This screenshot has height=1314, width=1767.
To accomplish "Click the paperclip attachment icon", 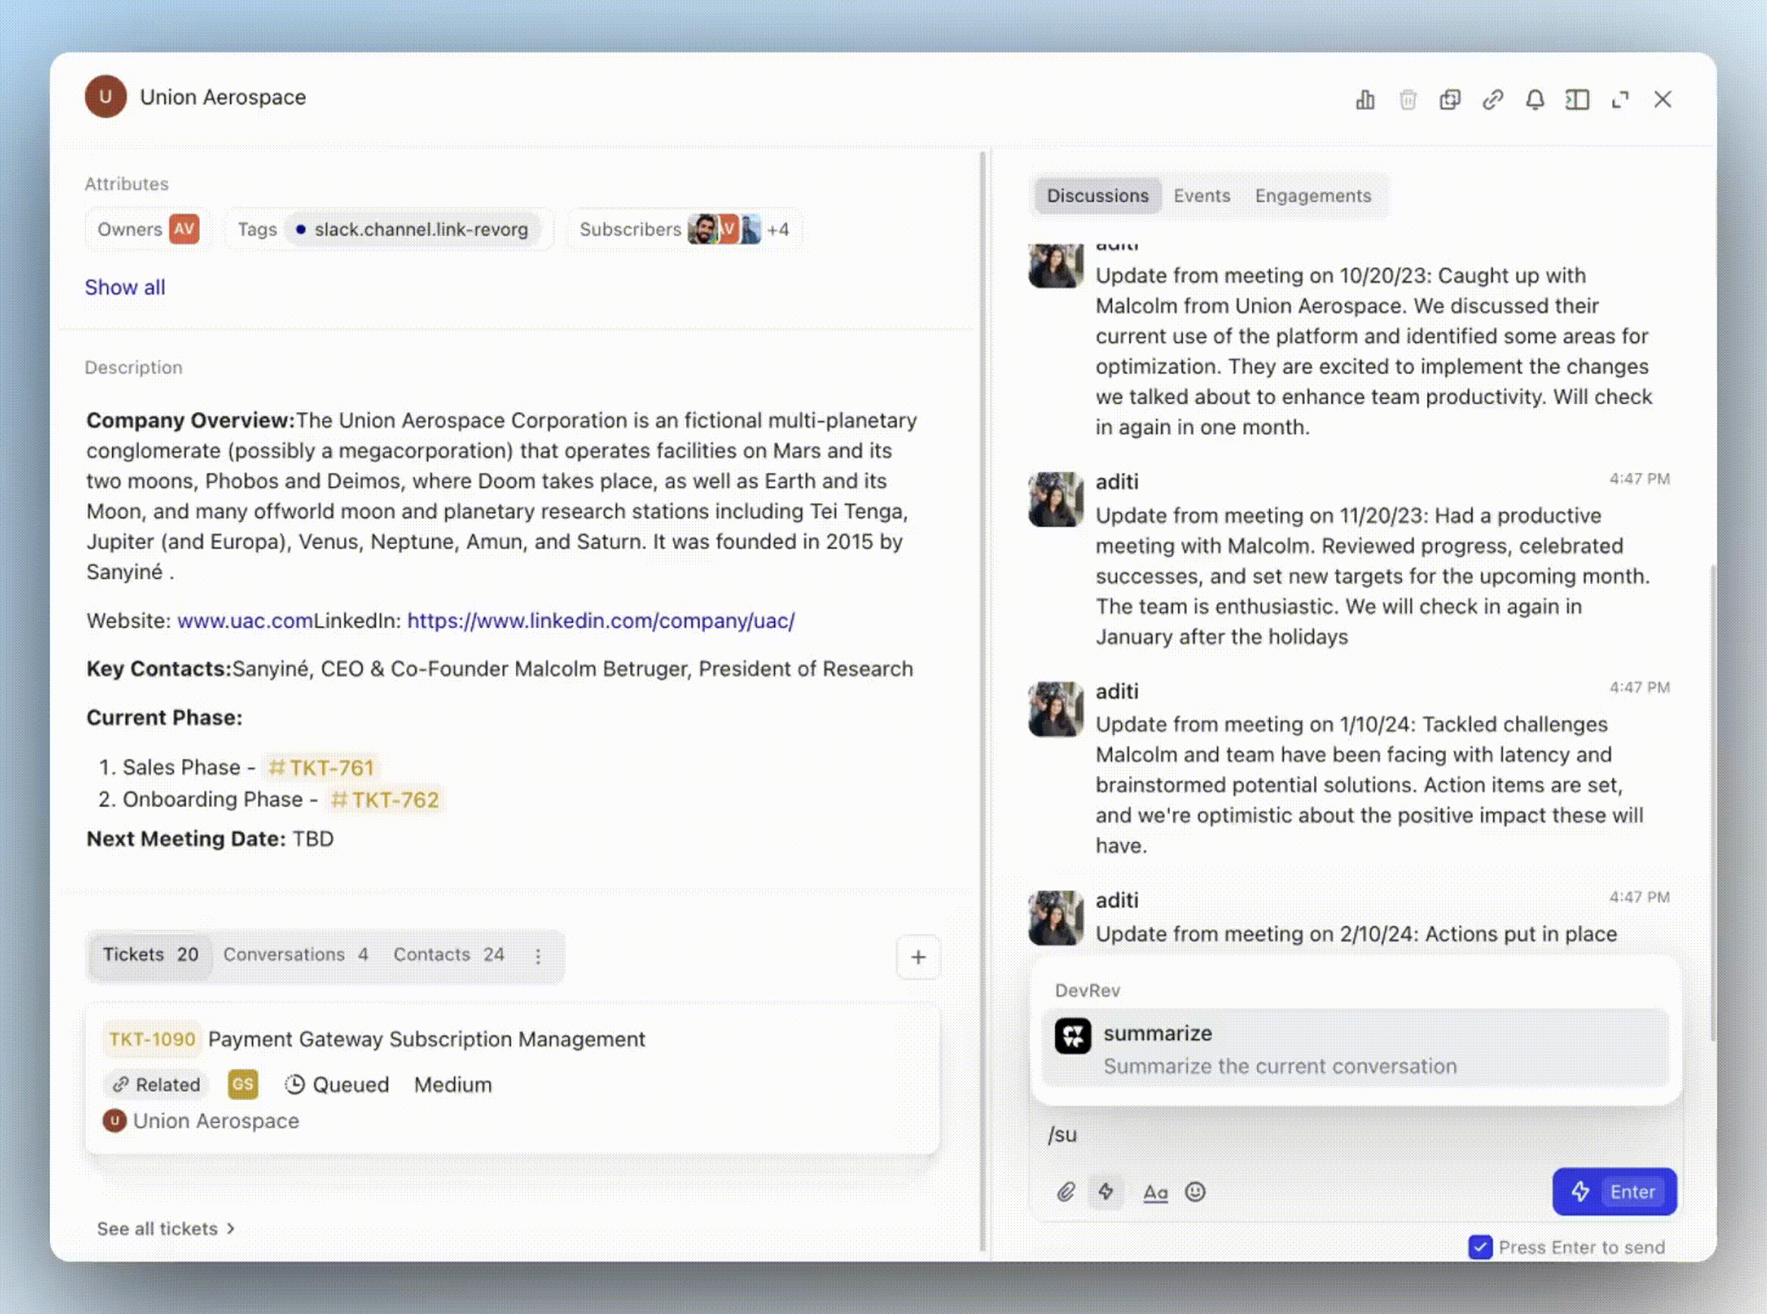I will [1066, 1192].
